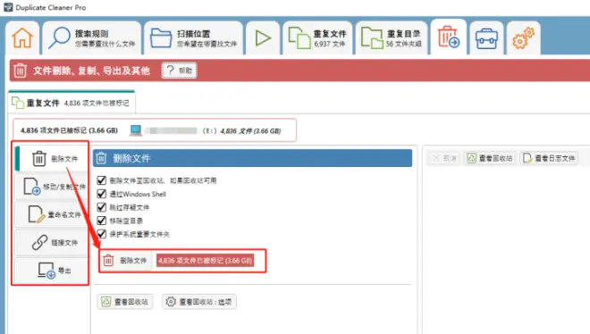Choose 重命名文件 in the left sidebar

(x=52, y=214)
